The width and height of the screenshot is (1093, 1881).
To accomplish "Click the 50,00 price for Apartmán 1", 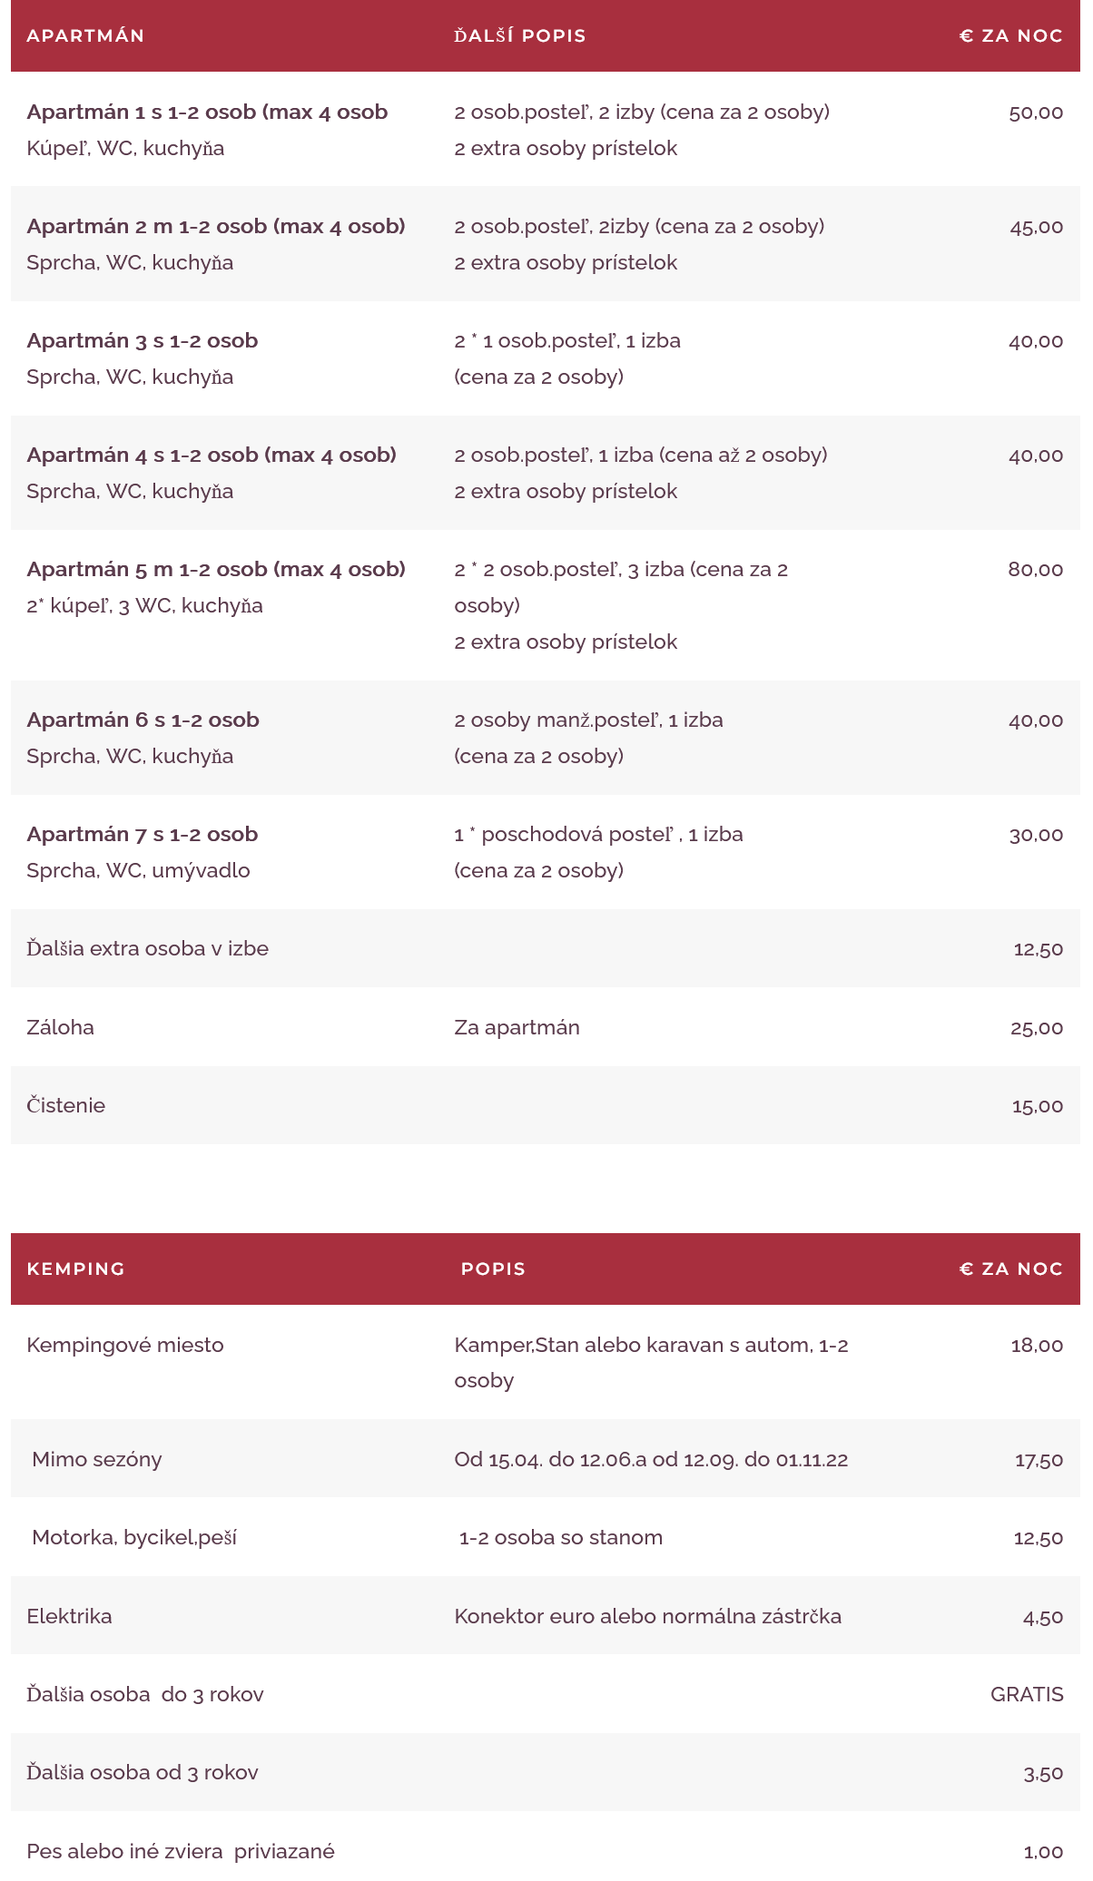I will tap(1035, 113).
